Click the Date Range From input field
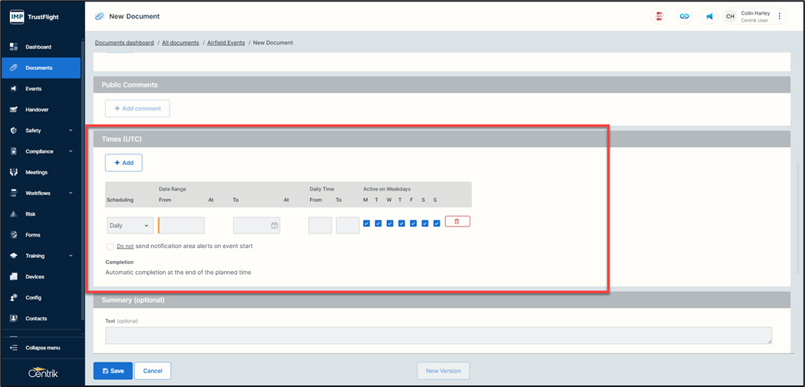The width and height of the screenshot is (805, 387). [182, 225]
